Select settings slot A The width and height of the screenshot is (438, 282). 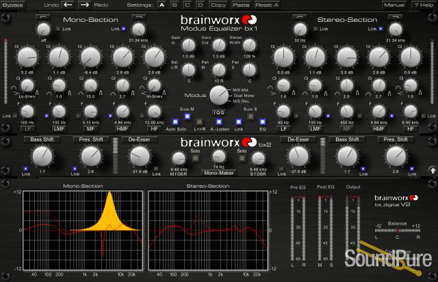click(x=162, y=5)
